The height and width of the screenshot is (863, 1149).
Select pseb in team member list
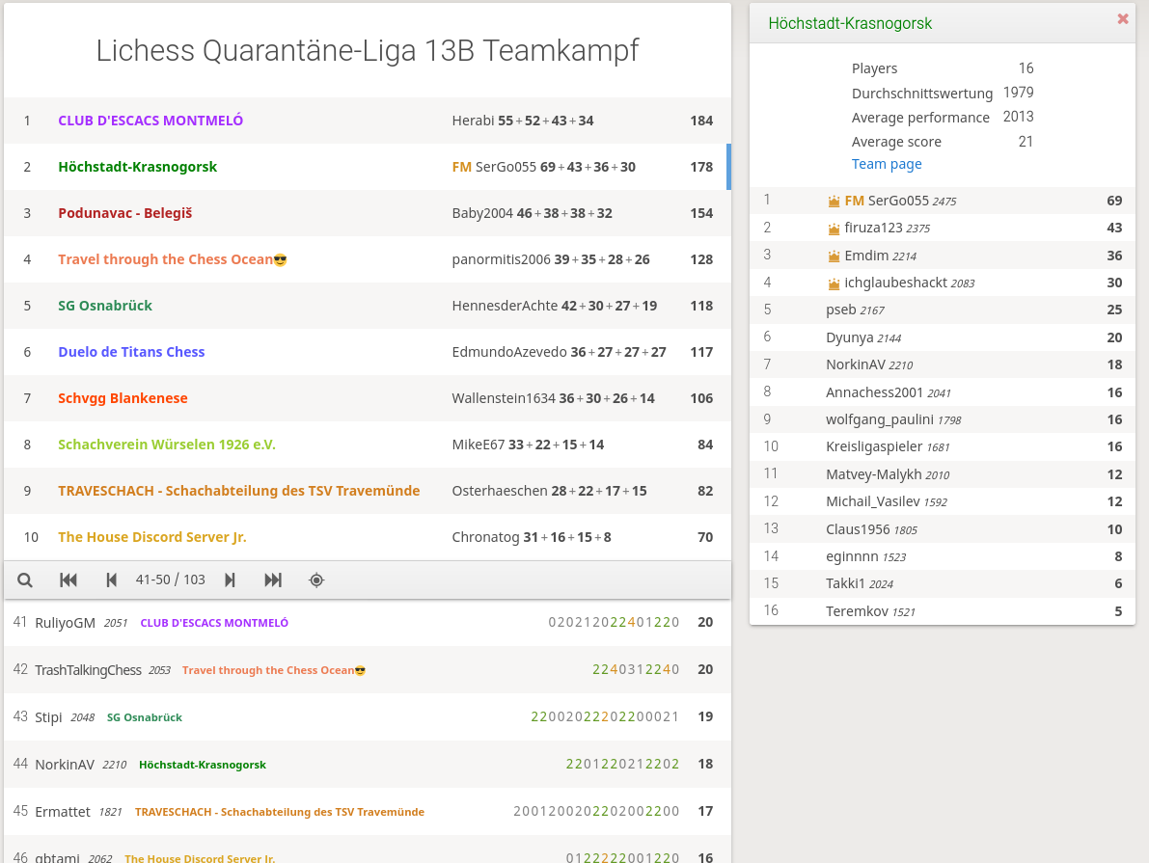click(943, 310)
